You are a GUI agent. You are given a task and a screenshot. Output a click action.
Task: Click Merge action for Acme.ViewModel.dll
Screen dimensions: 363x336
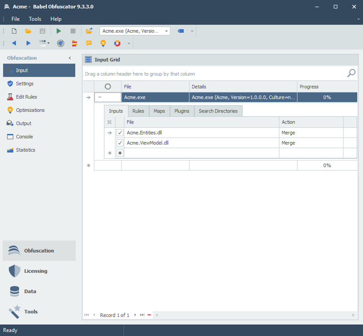311,143
